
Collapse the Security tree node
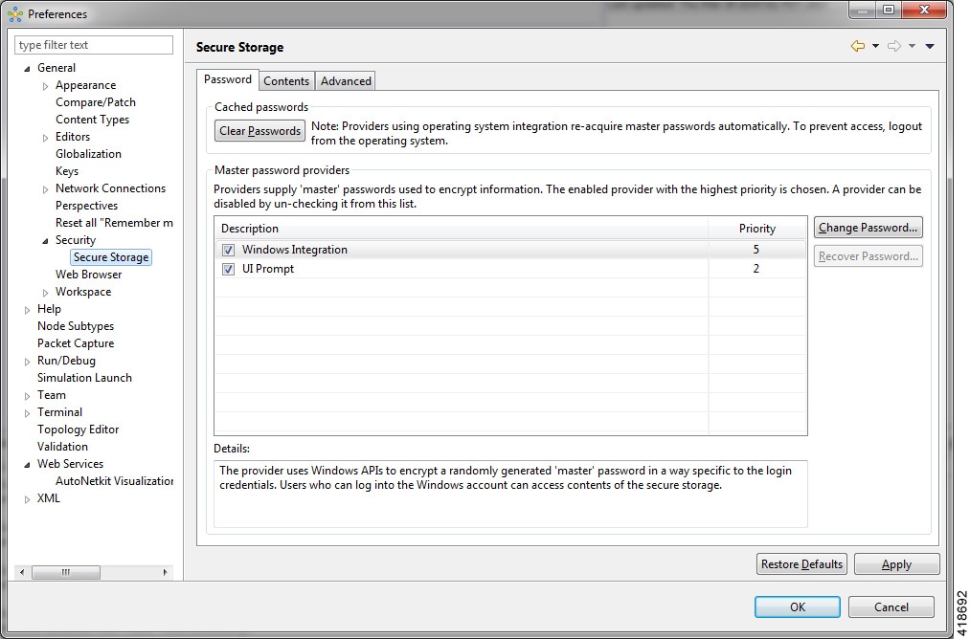[45, 241]
